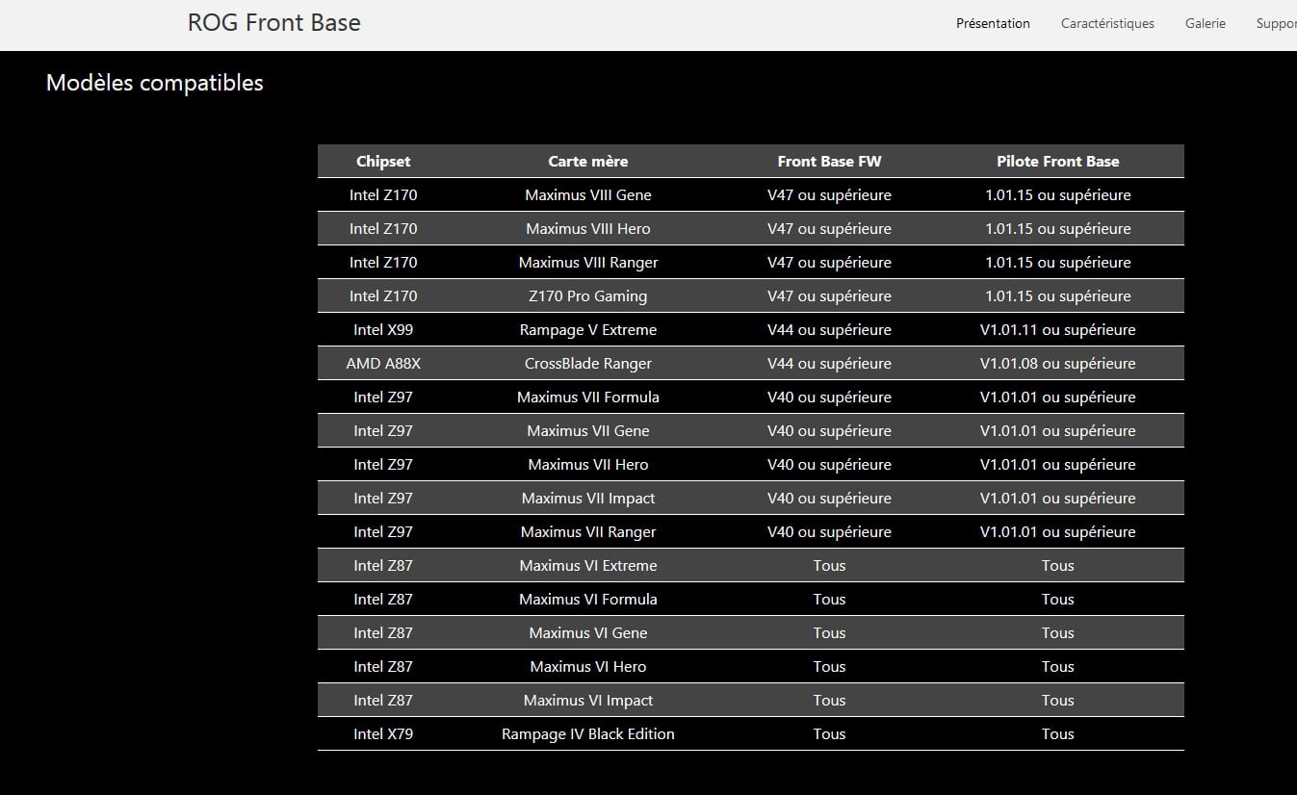1297x795 pixels.
Task: Click Intel Z87 in the Maximus VI Impact row
Action: point(383,701)
